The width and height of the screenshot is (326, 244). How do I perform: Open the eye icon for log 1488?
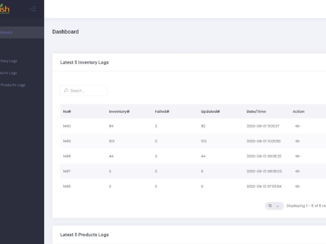point(297,156)
